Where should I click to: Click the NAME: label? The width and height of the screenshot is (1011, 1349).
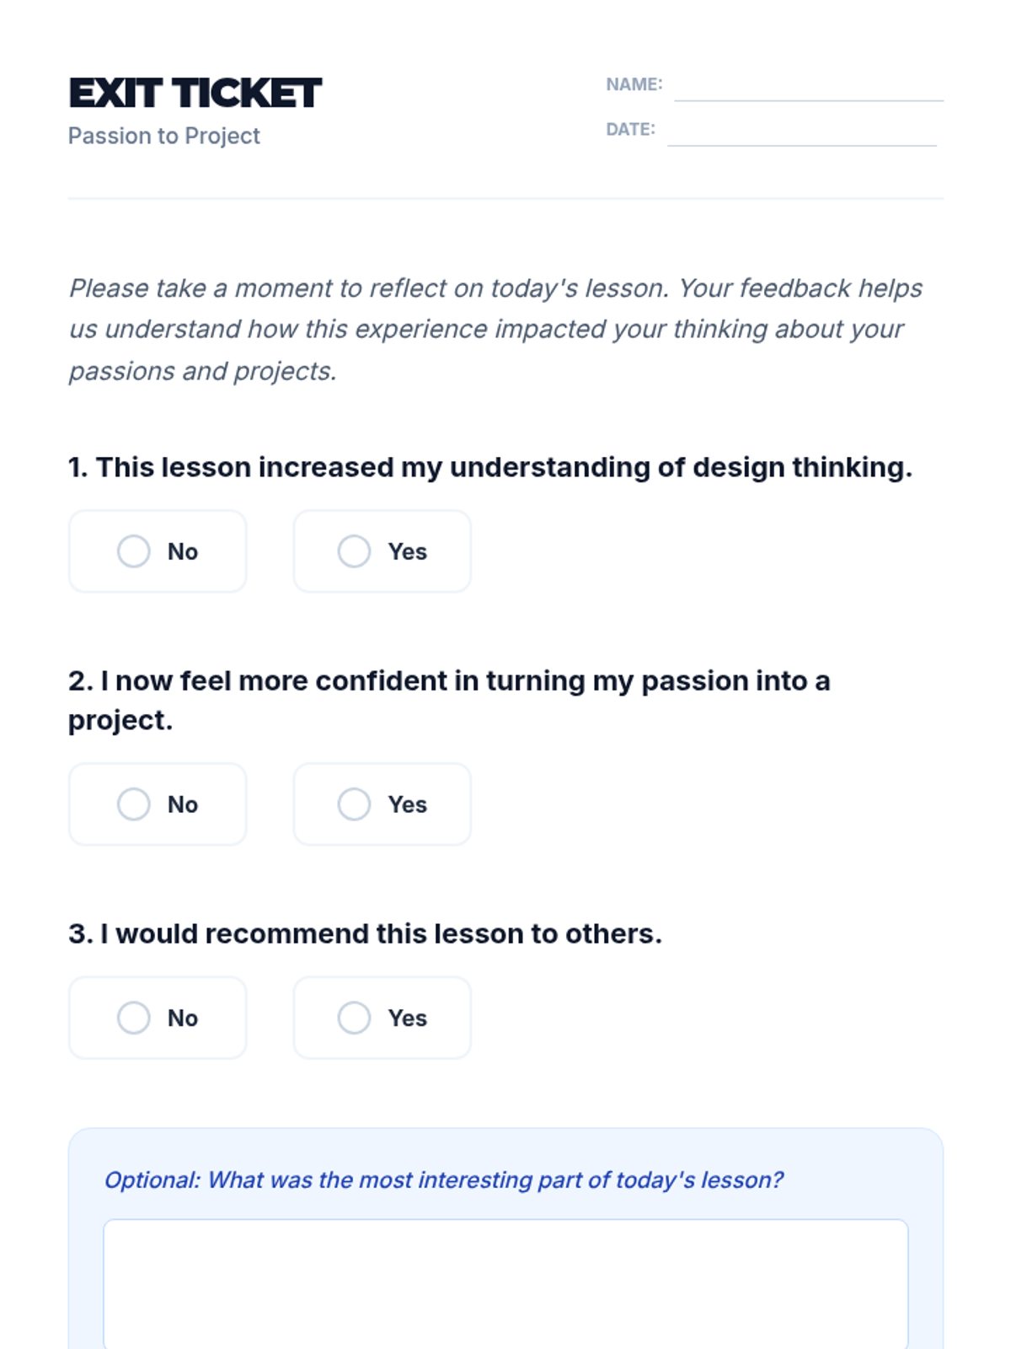coord(634,84)
